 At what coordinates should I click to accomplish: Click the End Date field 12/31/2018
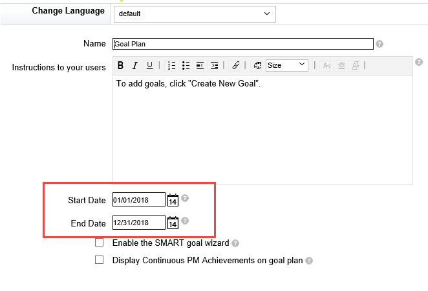coord(139,223)
